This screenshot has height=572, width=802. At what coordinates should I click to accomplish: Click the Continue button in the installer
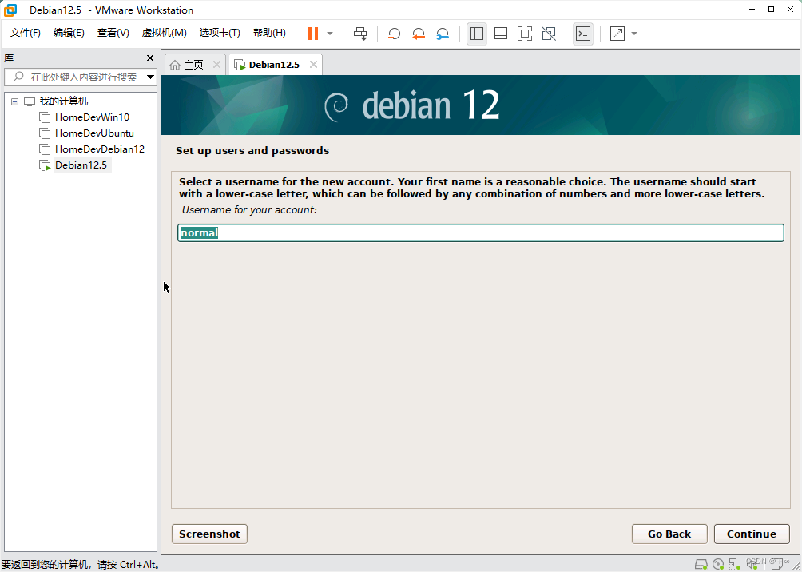pos(751,534)
